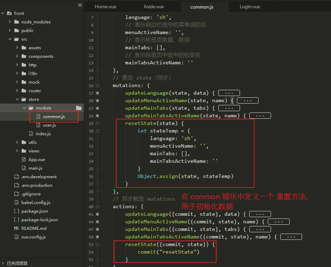Click the i18n folder icon

tap(24, 74)
